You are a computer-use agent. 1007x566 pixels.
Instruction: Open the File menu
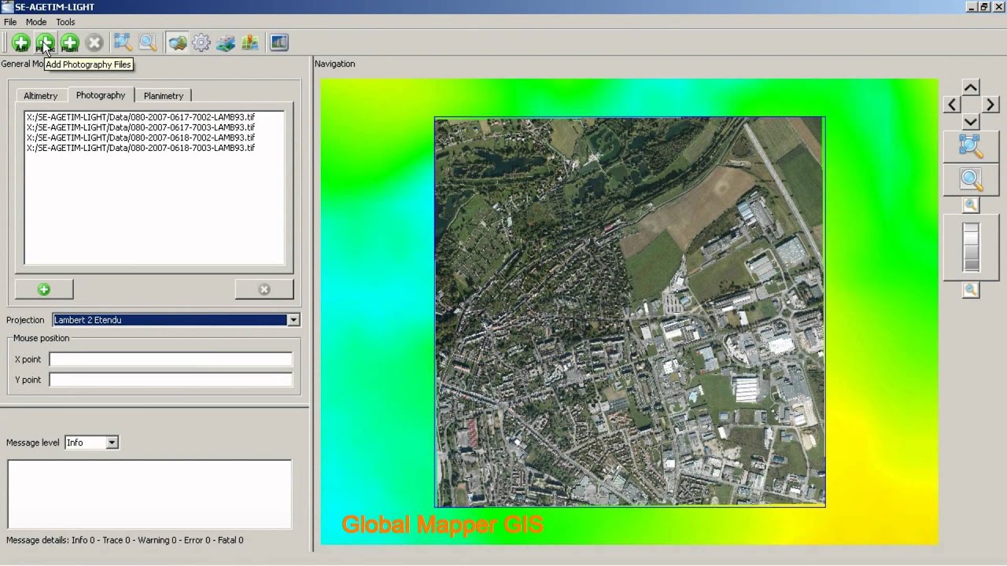(10, 22)
